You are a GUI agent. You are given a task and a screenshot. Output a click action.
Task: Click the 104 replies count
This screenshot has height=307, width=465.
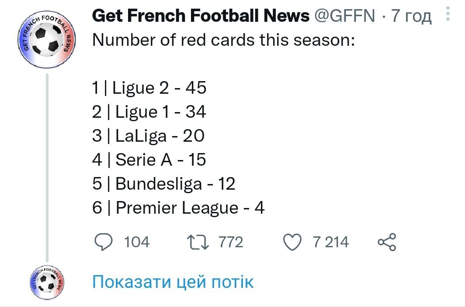pos(137,242)
